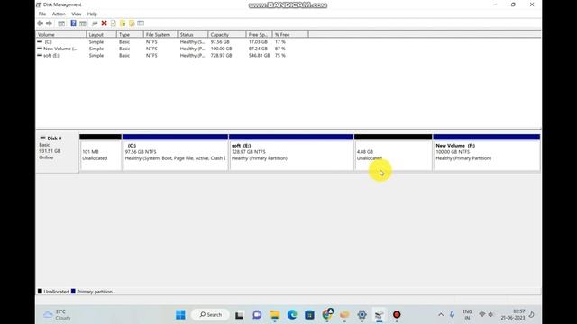Click the second yellow folder toolbar icon

[x=132, y=23]
